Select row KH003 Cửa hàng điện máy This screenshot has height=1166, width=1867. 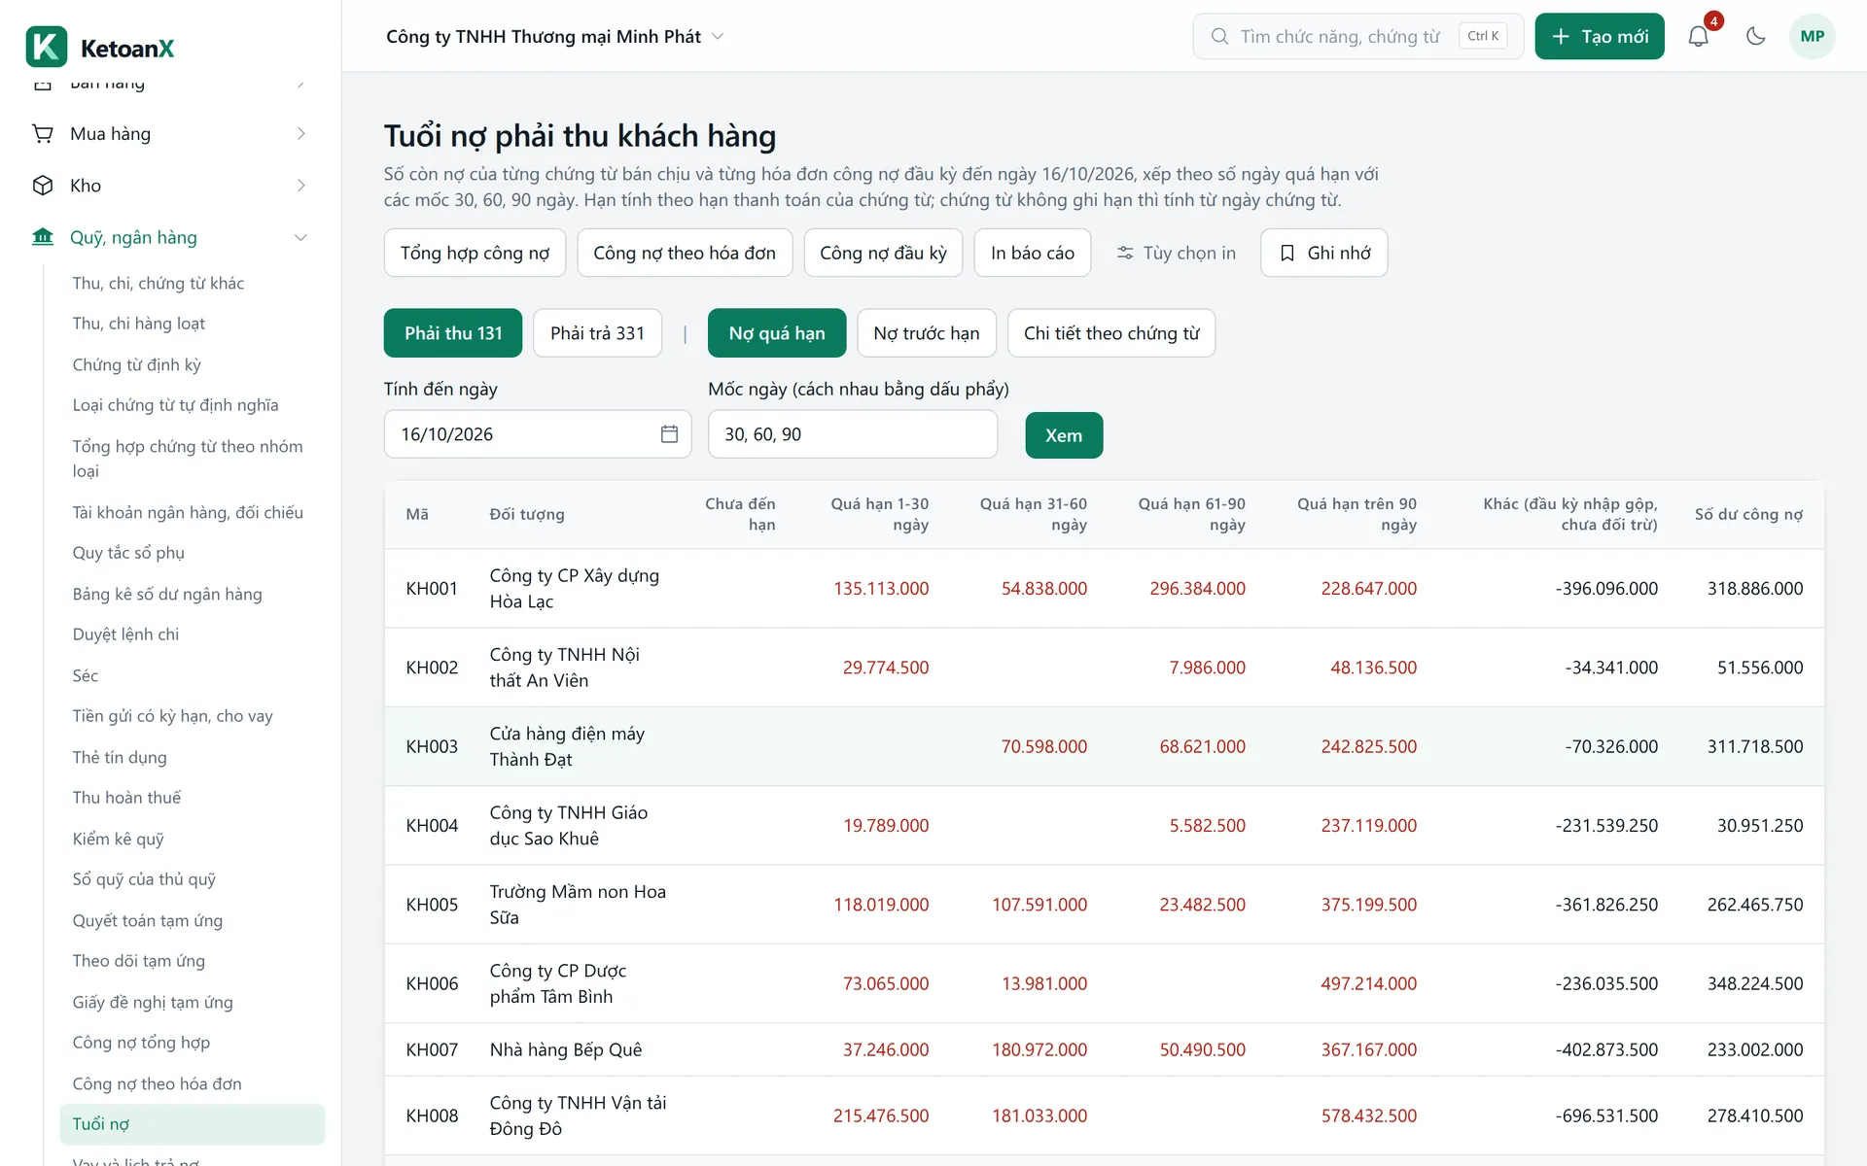[1104, 746]
